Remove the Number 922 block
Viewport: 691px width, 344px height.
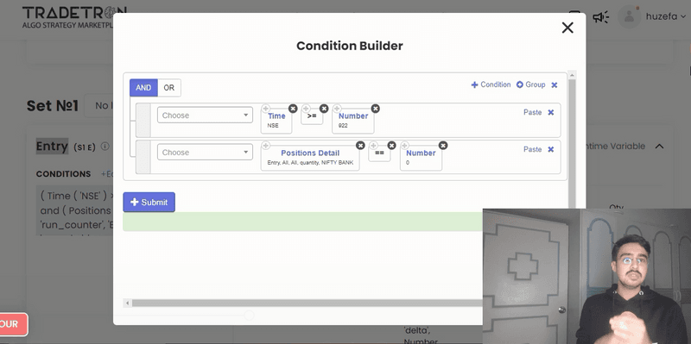375,109
